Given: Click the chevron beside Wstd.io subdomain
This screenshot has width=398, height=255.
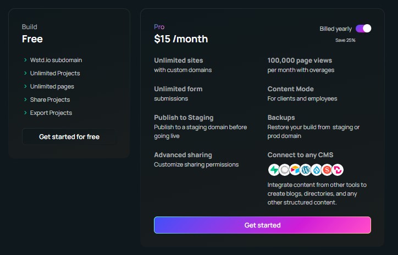Looking at the screenshot, I should tap(25, 60).
